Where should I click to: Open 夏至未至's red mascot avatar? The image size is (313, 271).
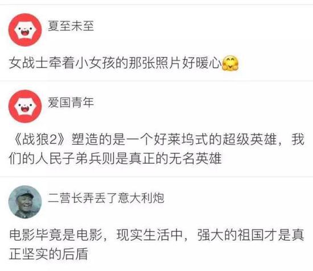pos(25,30)
